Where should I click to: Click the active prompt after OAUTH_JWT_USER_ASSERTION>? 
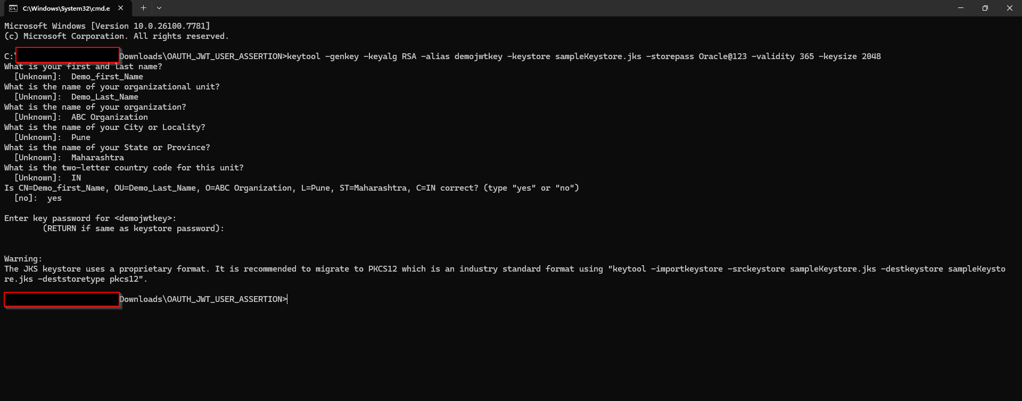[x=287, y=299]
